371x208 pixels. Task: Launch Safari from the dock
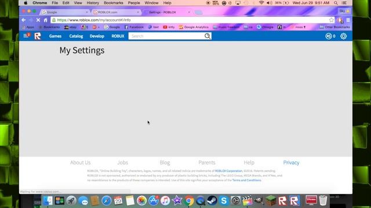coord(106,200)
